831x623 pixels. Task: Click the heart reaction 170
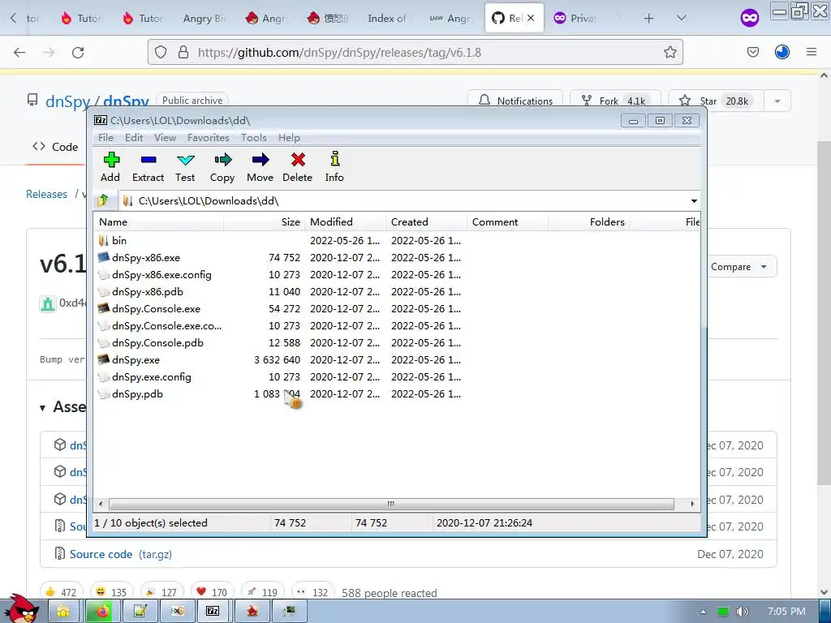[212, 591]
